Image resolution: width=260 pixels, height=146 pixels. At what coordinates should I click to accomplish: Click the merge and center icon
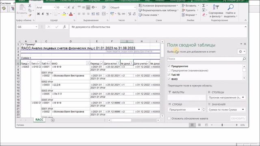point(104,14)
